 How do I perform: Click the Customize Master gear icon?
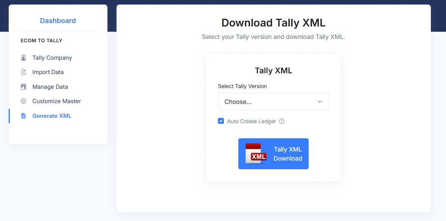tap(23, 101)
